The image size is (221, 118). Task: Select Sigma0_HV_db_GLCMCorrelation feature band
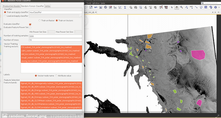pyautogui.click(x=51, y=107)
